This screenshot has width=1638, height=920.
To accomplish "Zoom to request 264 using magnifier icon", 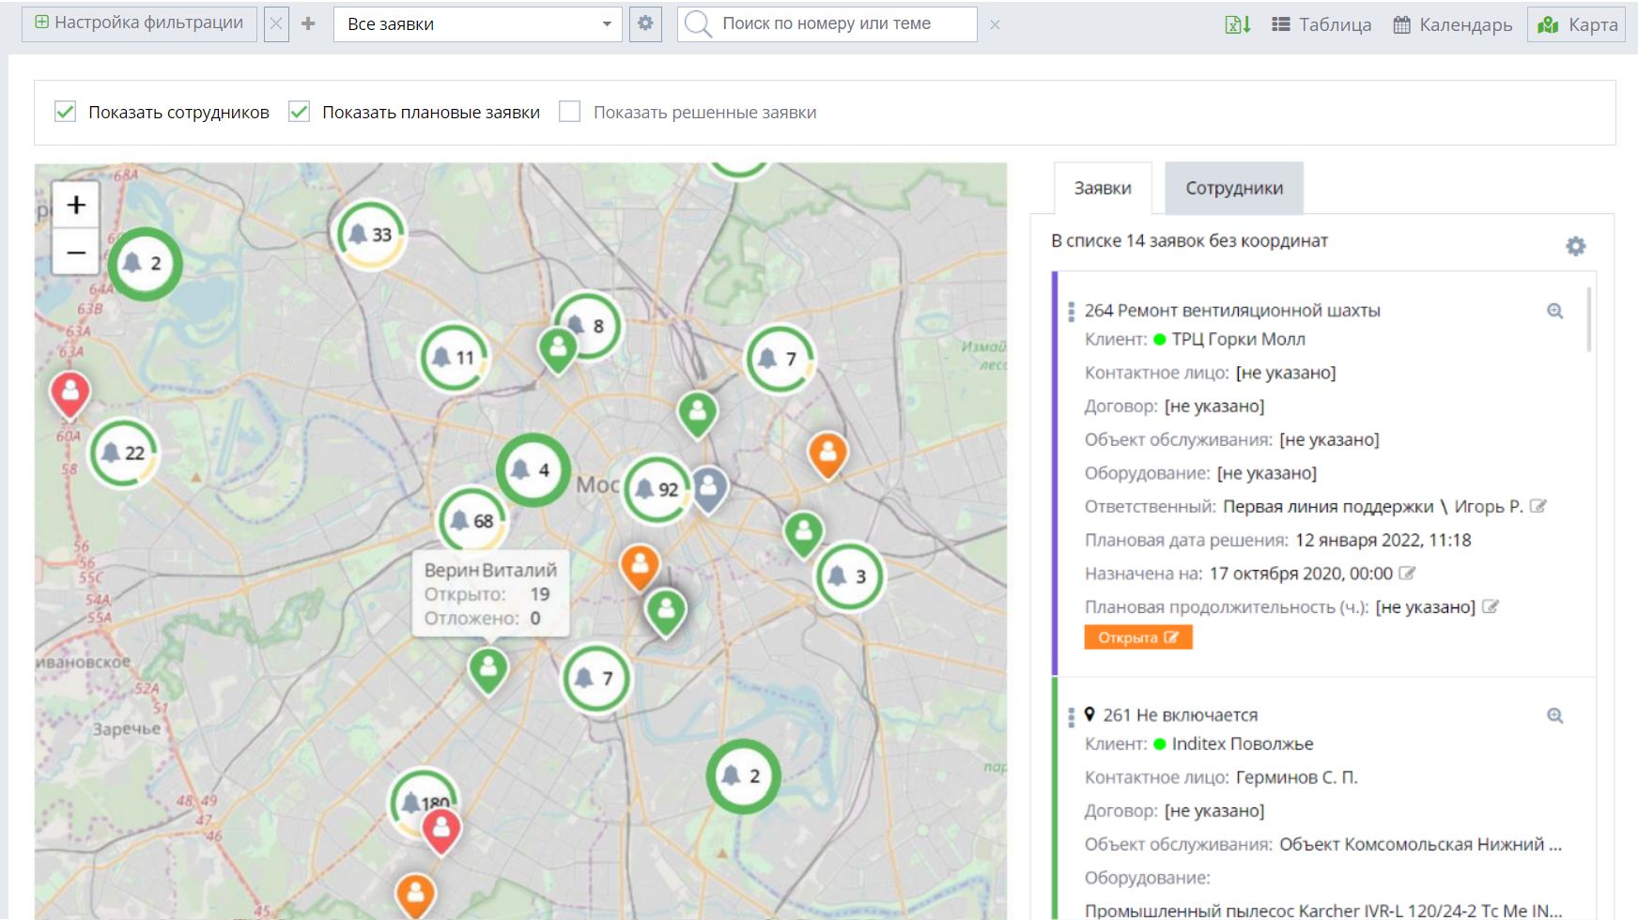I will [x=1555, y=311].
